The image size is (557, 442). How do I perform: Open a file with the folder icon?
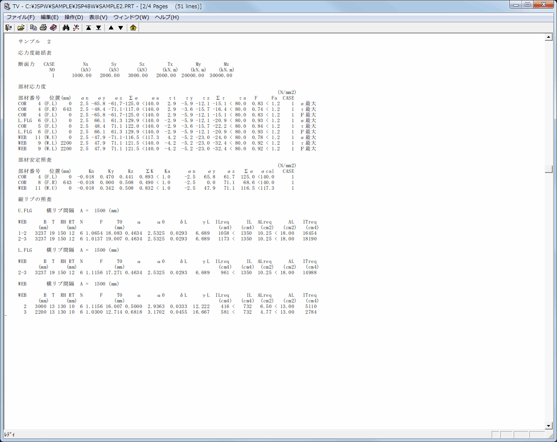click(x=20, y=28)
